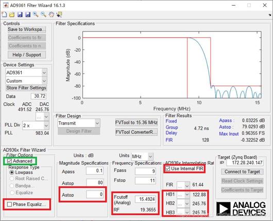Click the Coefficients to ftr button
The height and width of the screenshot is (221, 273).
(27, 38)
